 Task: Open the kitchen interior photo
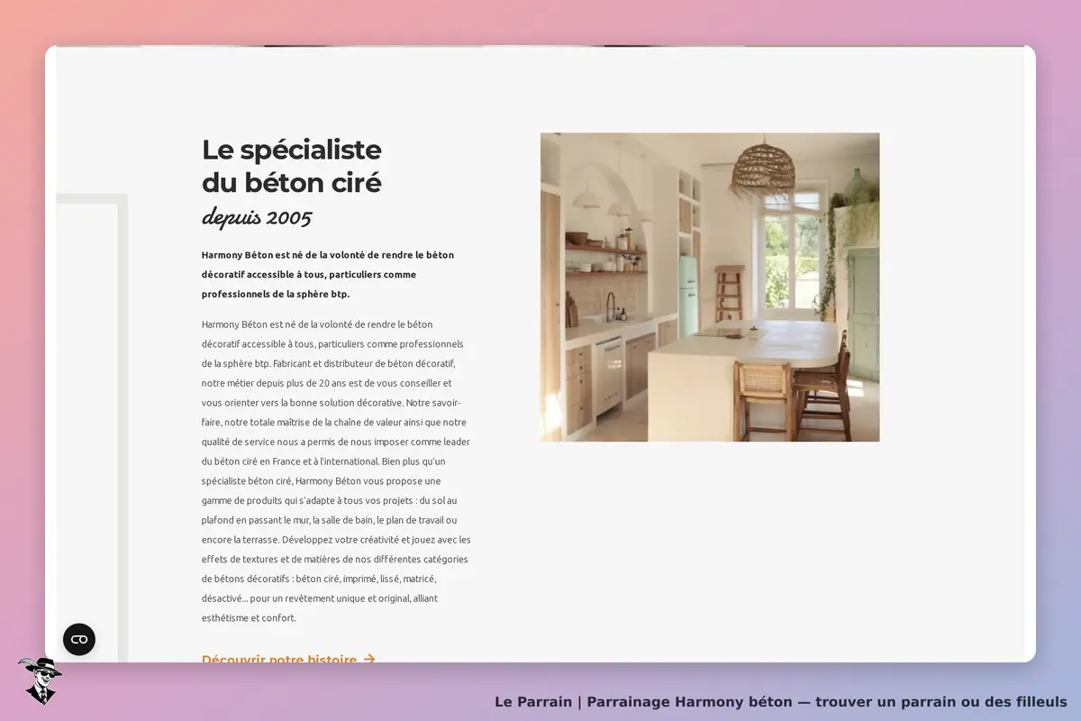[710, 287]
